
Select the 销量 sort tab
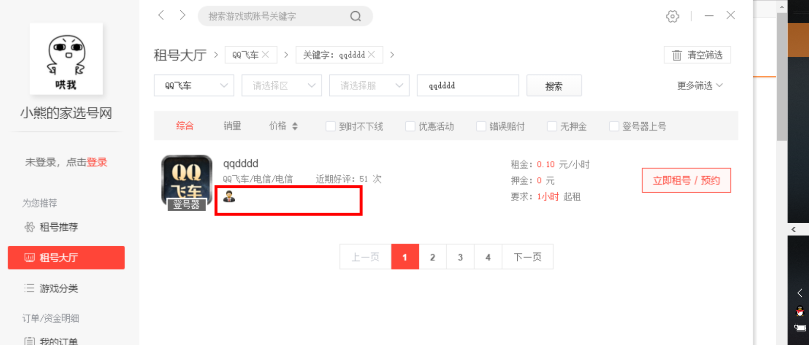[232, 126]
